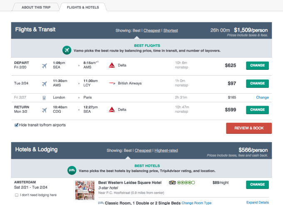This screenshot has height=205, width=283.
Task: Change the British Airways AMS to LCY flight
Action: point(257,84)
